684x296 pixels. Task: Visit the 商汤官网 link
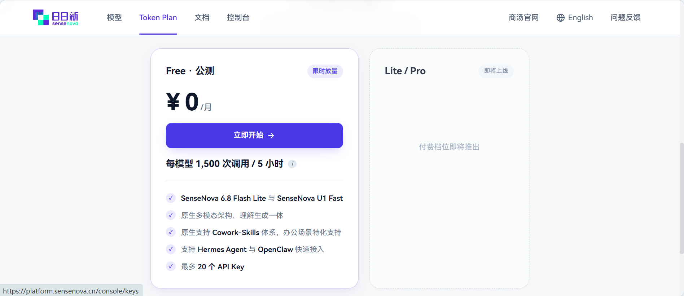point(523,17)
